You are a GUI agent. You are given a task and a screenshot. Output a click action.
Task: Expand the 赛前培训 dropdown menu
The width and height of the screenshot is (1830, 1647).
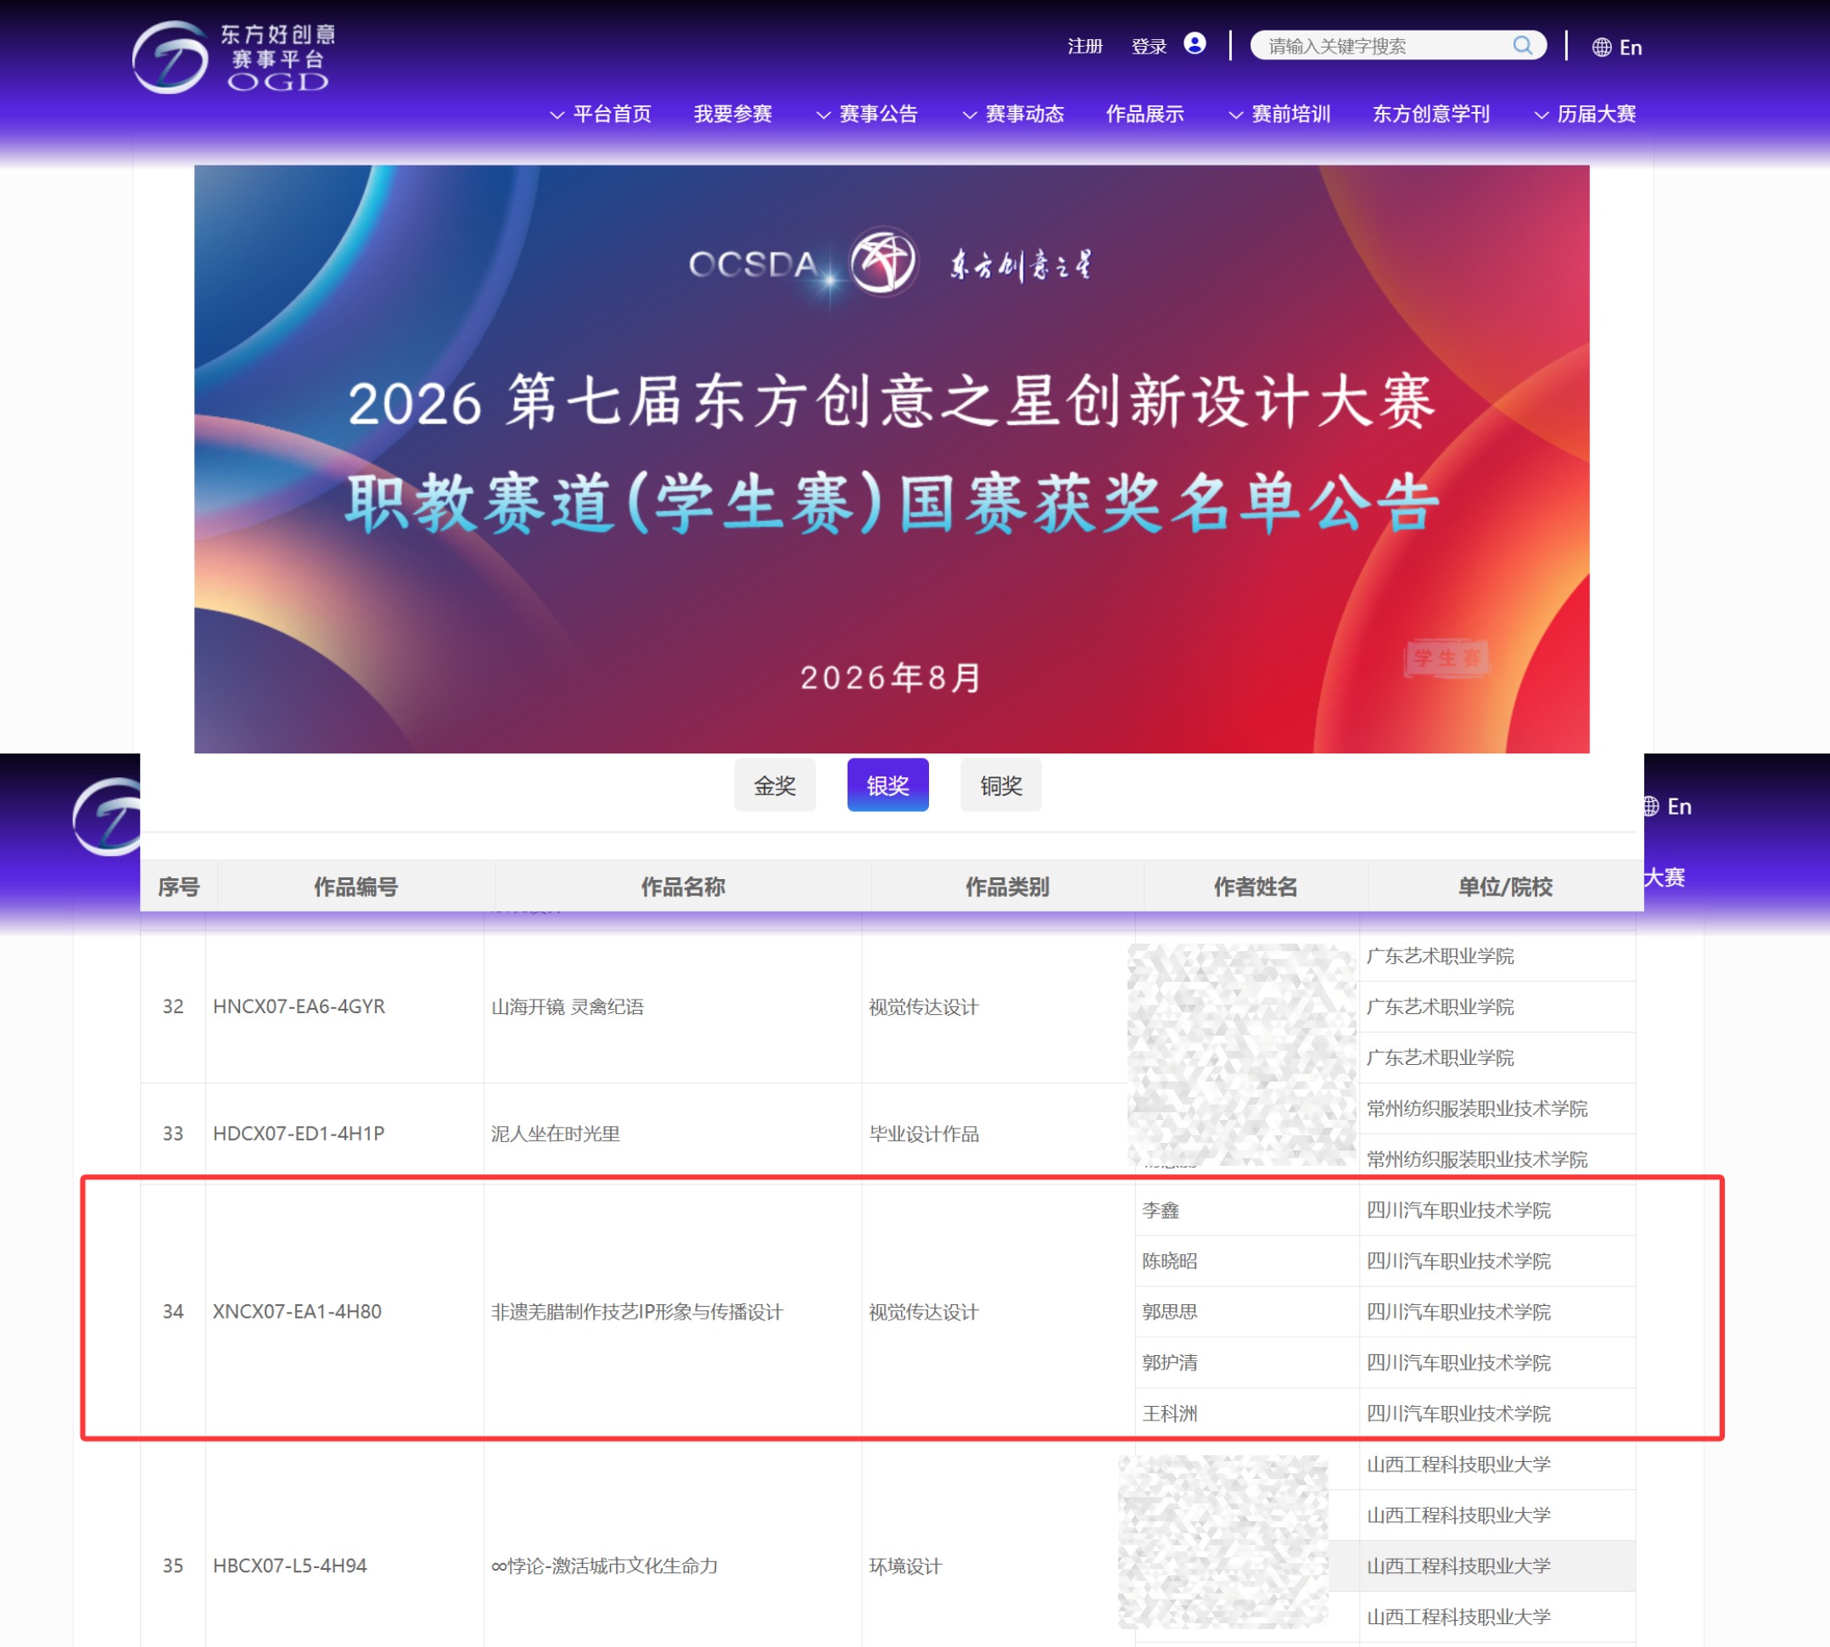1279,114
